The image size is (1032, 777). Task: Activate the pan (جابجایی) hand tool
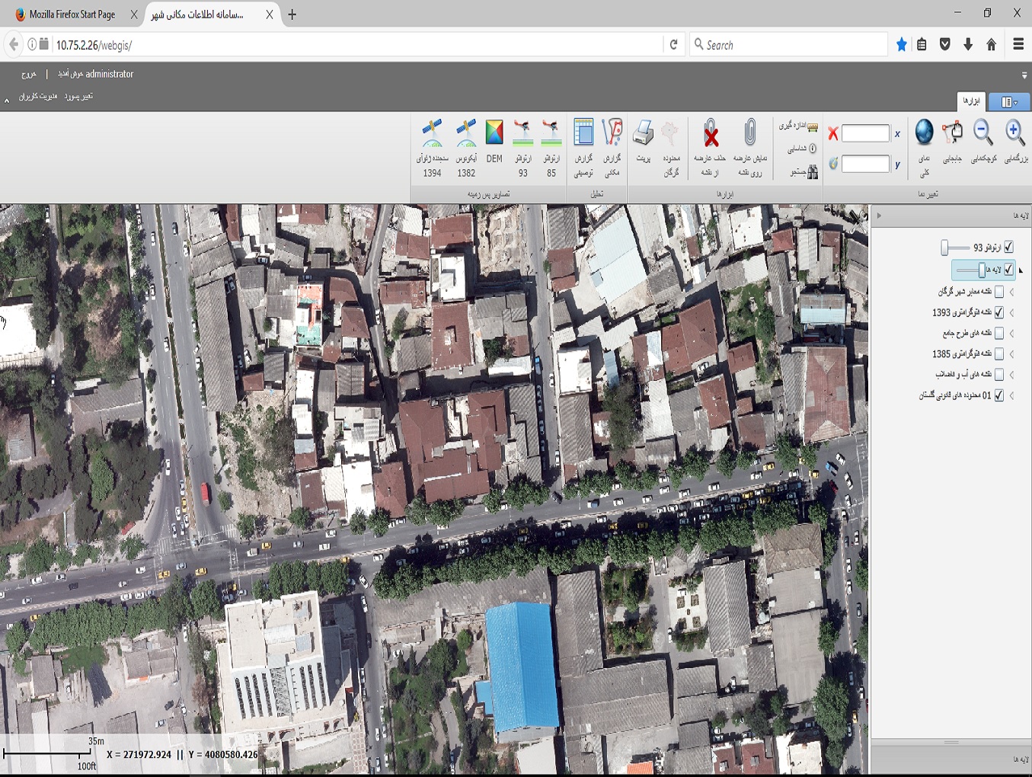click(x=952, y=133)
